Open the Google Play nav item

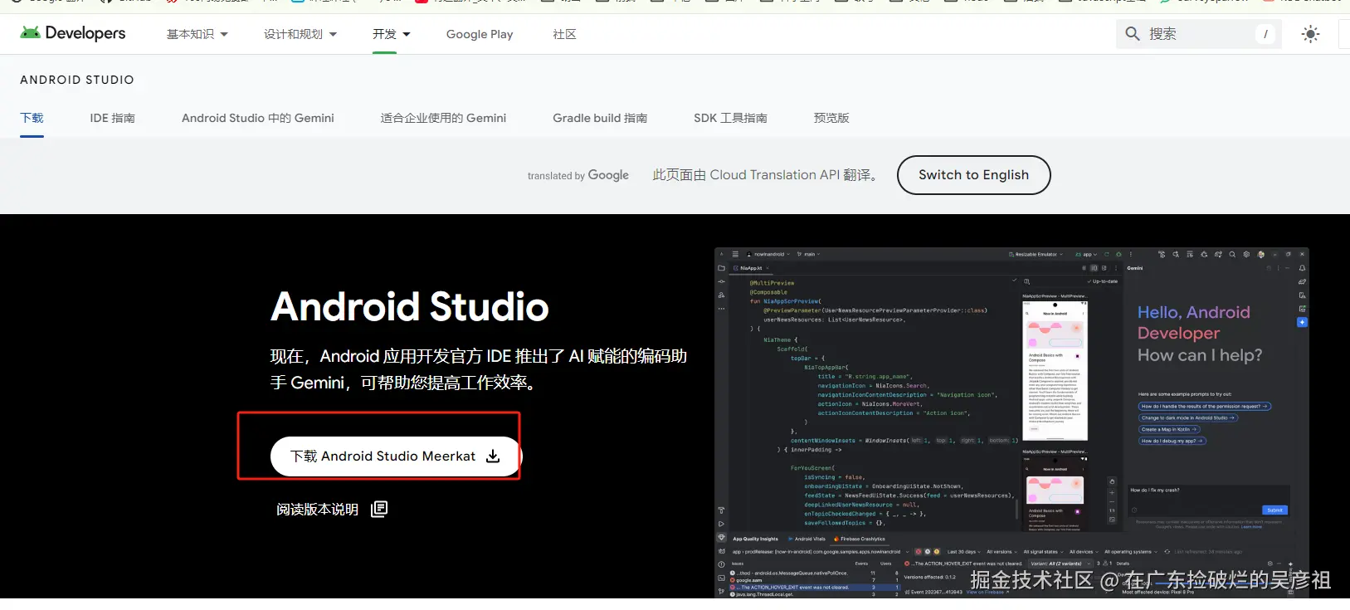[480, 34]
